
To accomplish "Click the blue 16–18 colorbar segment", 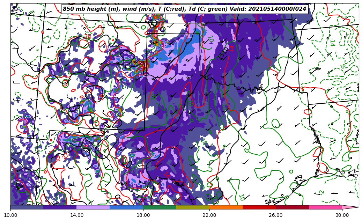I will coord(126,207).
